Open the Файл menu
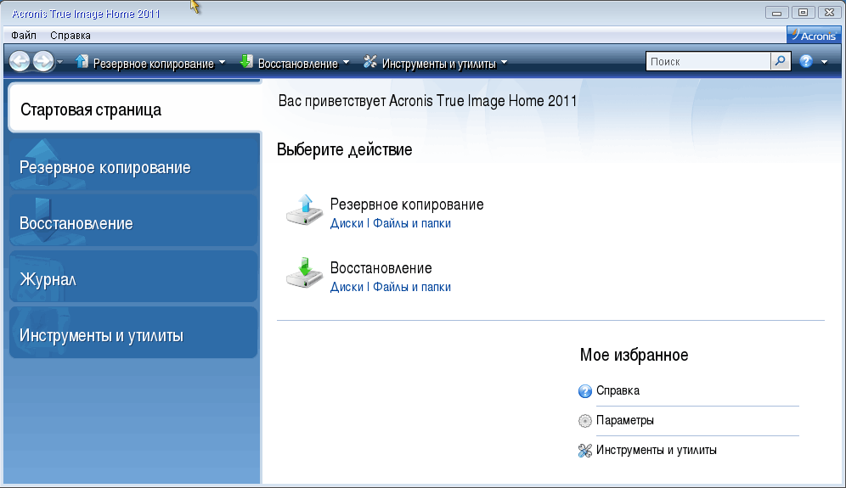Viewport: 846px width, 488px height. tap(24, 36)
